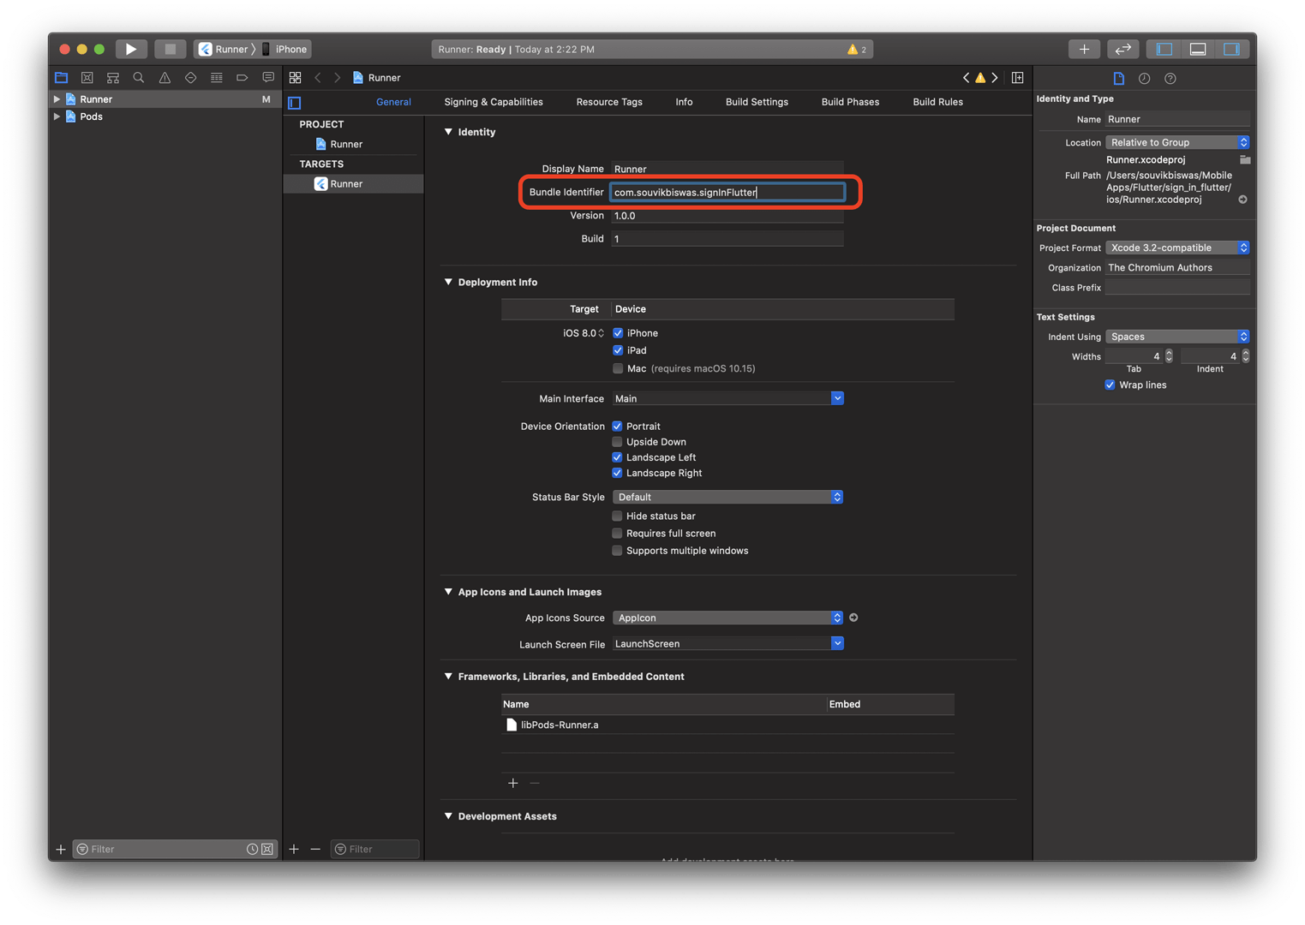
Task: Open the Symbol navigator icon
Action: 112,78
